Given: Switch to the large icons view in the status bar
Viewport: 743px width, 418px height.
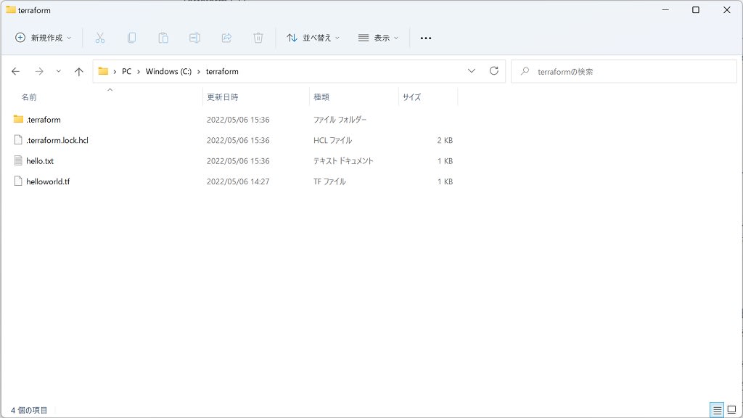Looking at the screenshot, I should click(731, 410).
